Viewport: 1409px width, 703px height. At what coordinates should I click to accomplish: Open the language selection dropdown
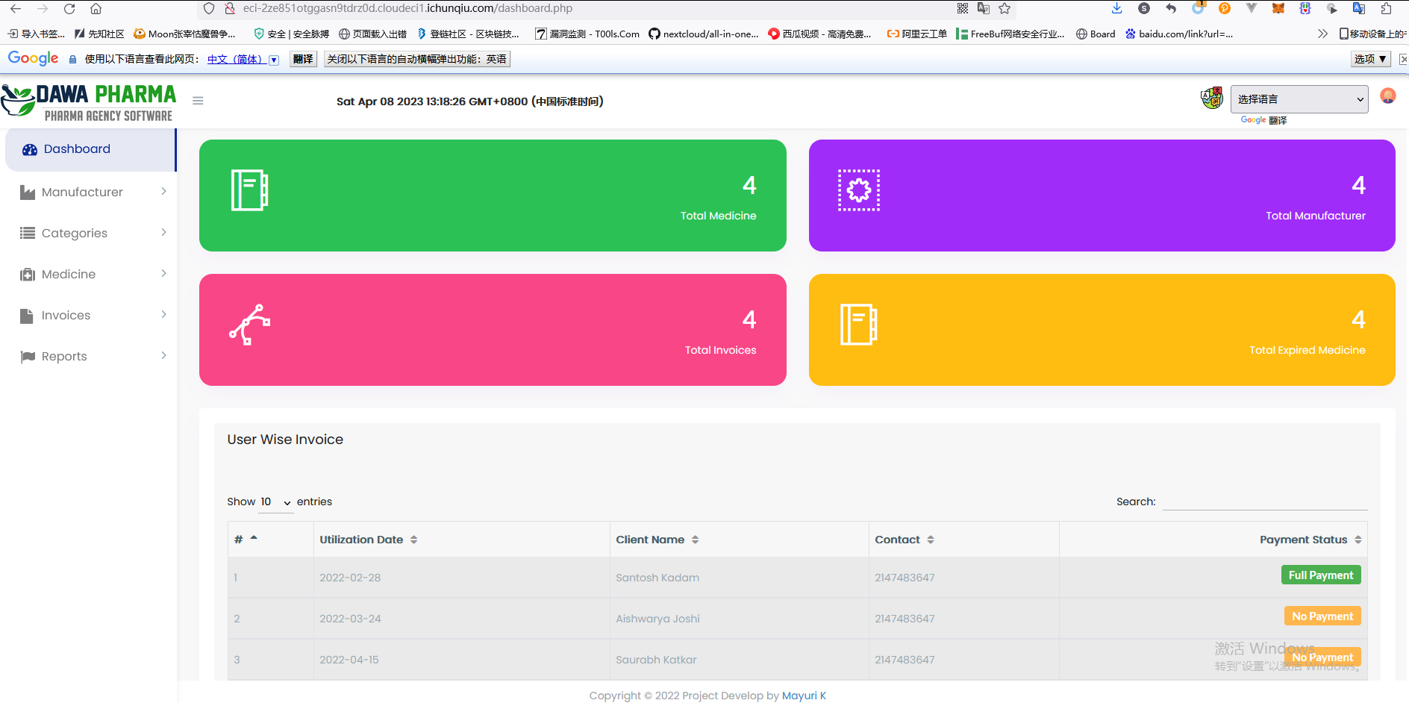click(x=1299, y=99)
